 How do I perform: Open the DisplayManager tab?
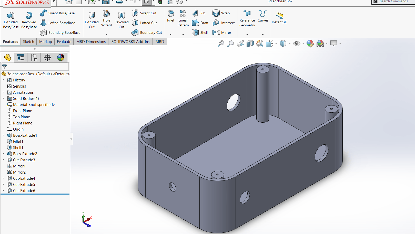pos(61,58)
